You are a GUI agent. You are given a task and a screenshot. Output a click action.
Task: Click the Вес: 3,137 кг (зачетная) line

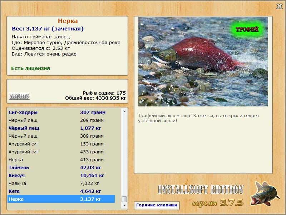pyautogui.click(x=48, y=29)
